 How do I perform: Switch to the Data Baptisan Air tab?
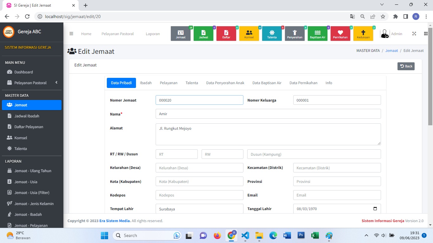coord(267,83)
